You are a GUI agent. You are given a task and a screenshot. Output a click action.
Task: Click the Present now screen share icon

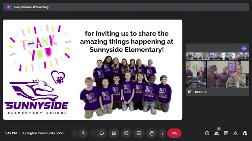139,133
